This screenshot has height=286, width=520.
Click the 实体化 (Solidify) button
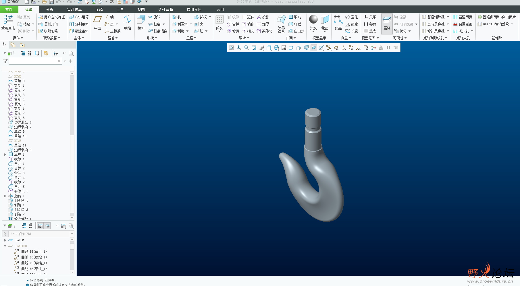[x=265, y=31]
